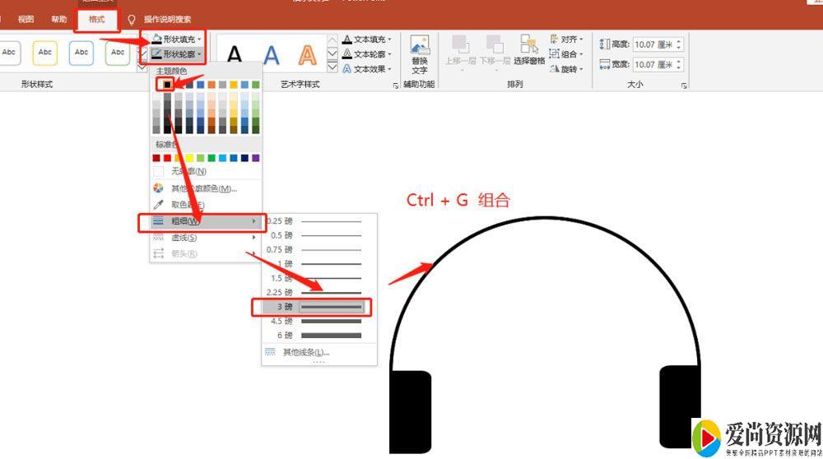The width and height of the screenshot is (823, 459).
Task: Click 其他线条 more lines option
Action: (x=305, y=352)
